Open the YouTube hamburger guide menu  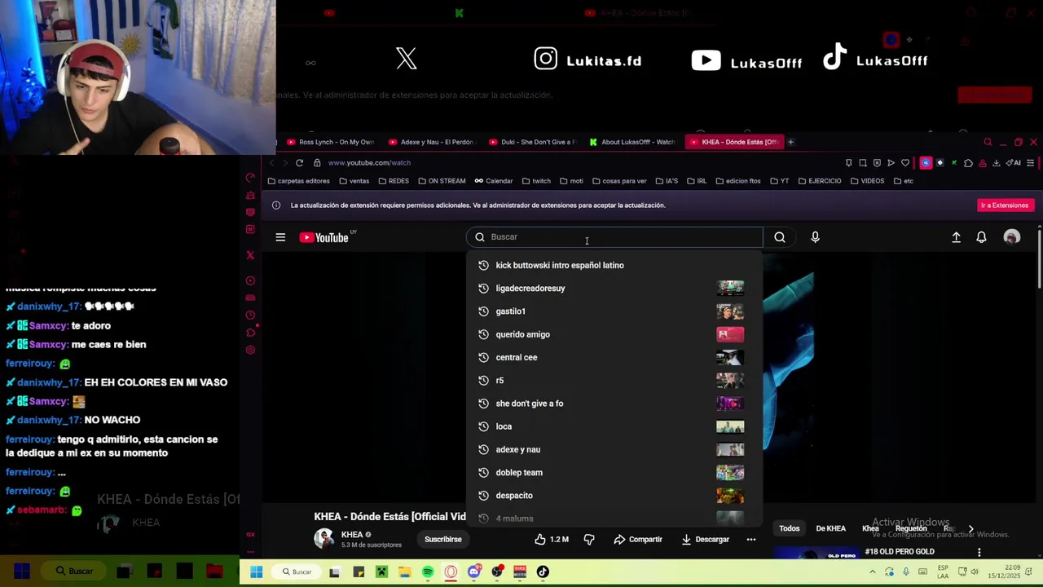pos(280,237)
